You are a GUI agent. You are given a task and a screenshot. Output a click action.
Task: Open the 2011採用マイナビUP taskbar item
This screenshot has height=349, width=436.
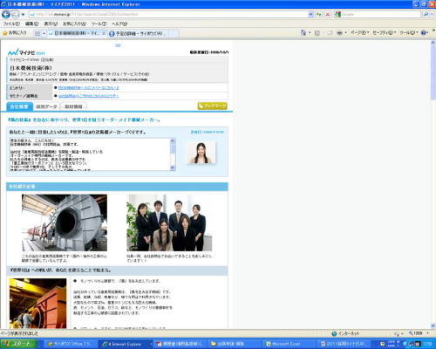[344, 344]
